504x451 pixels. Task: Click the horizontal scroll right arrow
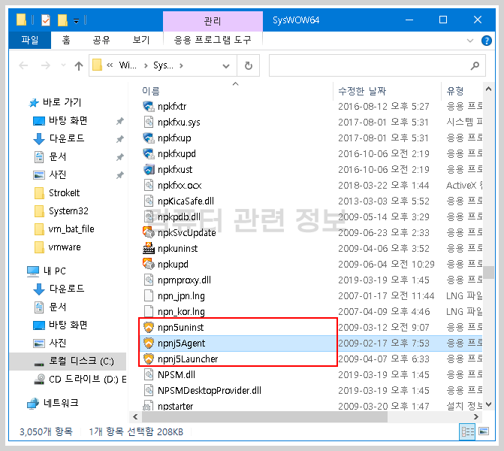point(476,417)
